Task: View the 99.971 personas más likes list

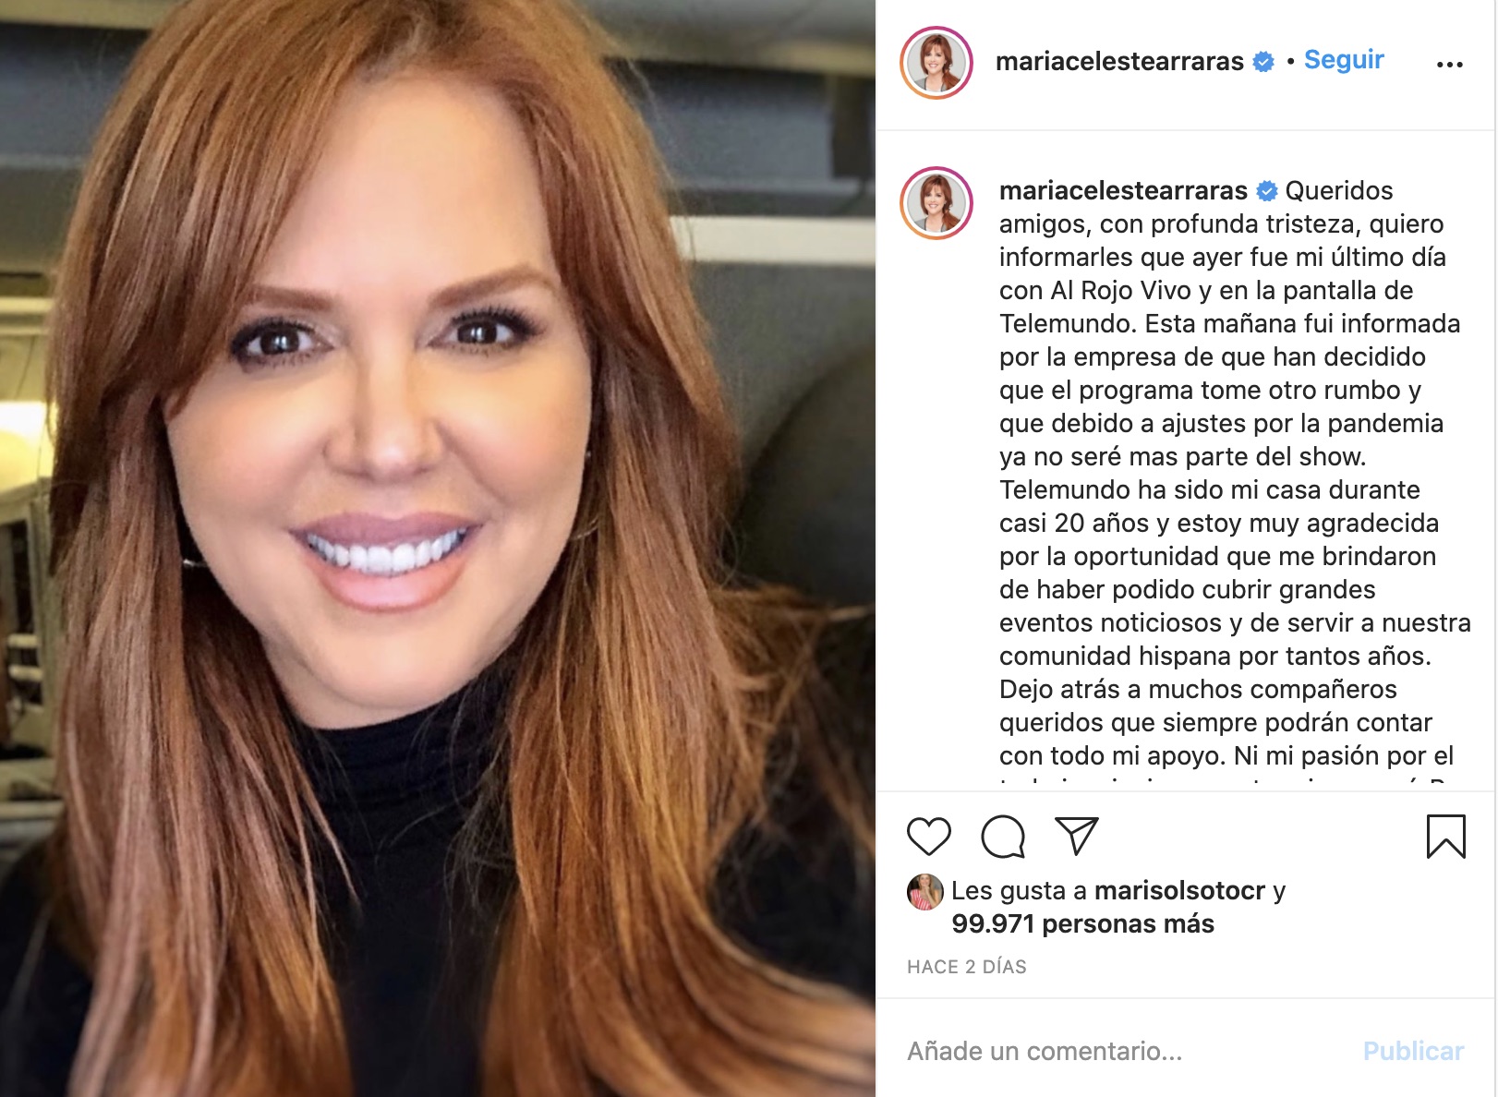Action: tap(1082, 923)
